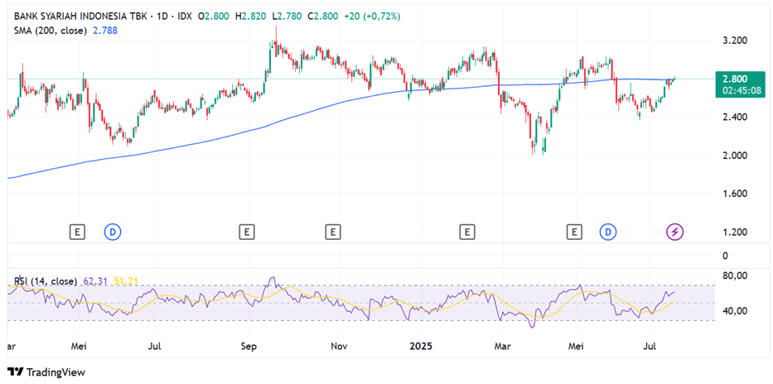Select the earnings E marker above Nov

[333, 233]
